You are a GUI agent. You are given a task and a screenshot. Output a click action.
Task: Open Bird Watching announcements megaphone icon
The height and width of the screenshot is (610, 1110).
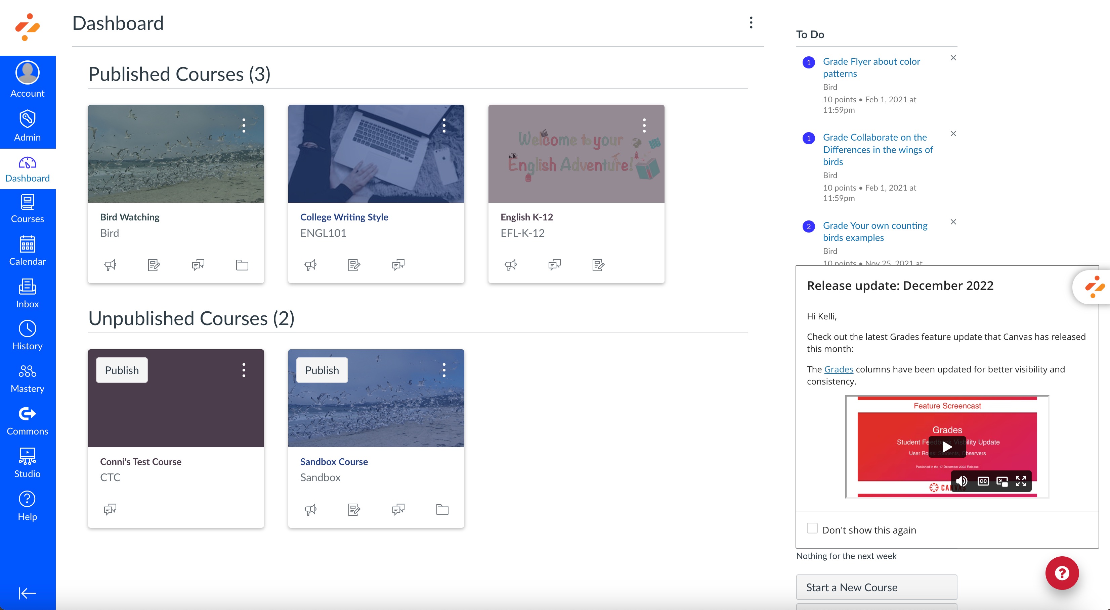110,265
